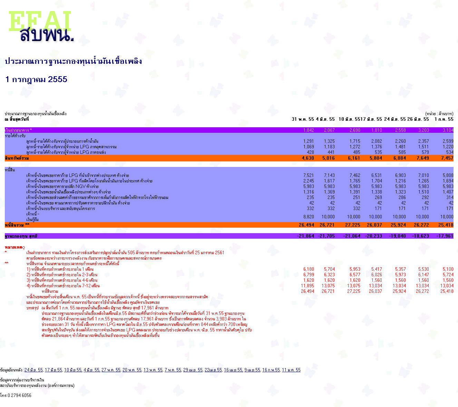Open the 20 พ.ค. 55 archive link

tap(132, 370)
